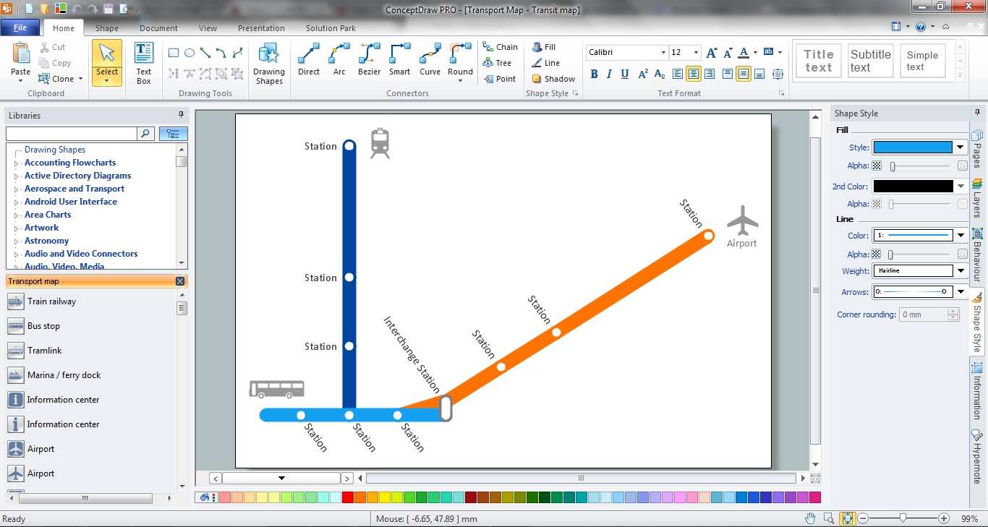Click the Subtitle text button
988x527 pixels.
[870, 61]
